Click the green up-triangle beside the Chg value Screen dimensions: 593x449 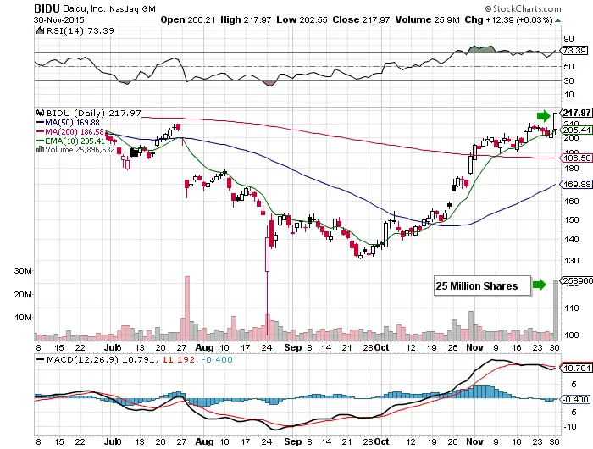point(557,20)
